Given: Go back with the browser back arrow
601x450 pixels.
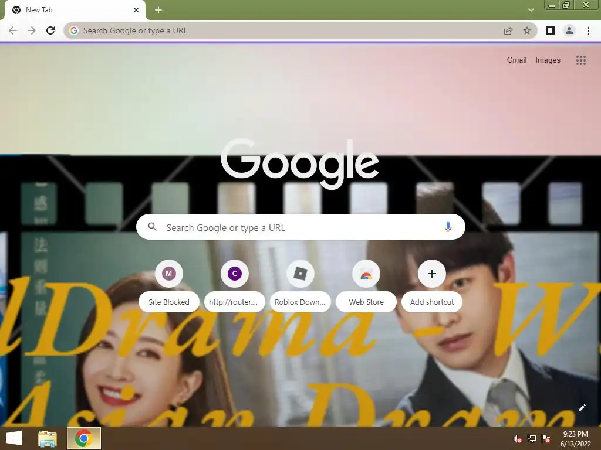Looking at the screenshot, I should pos(13,30).
